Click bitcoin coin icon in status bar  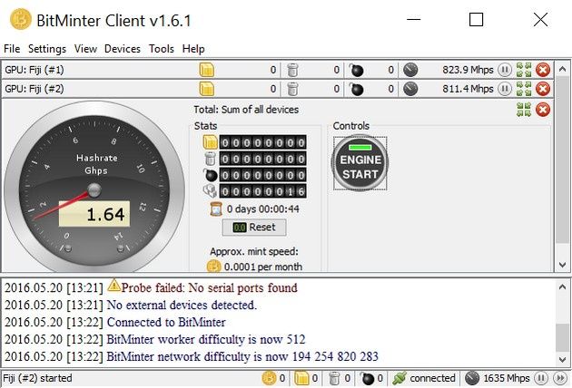(269, 378)
